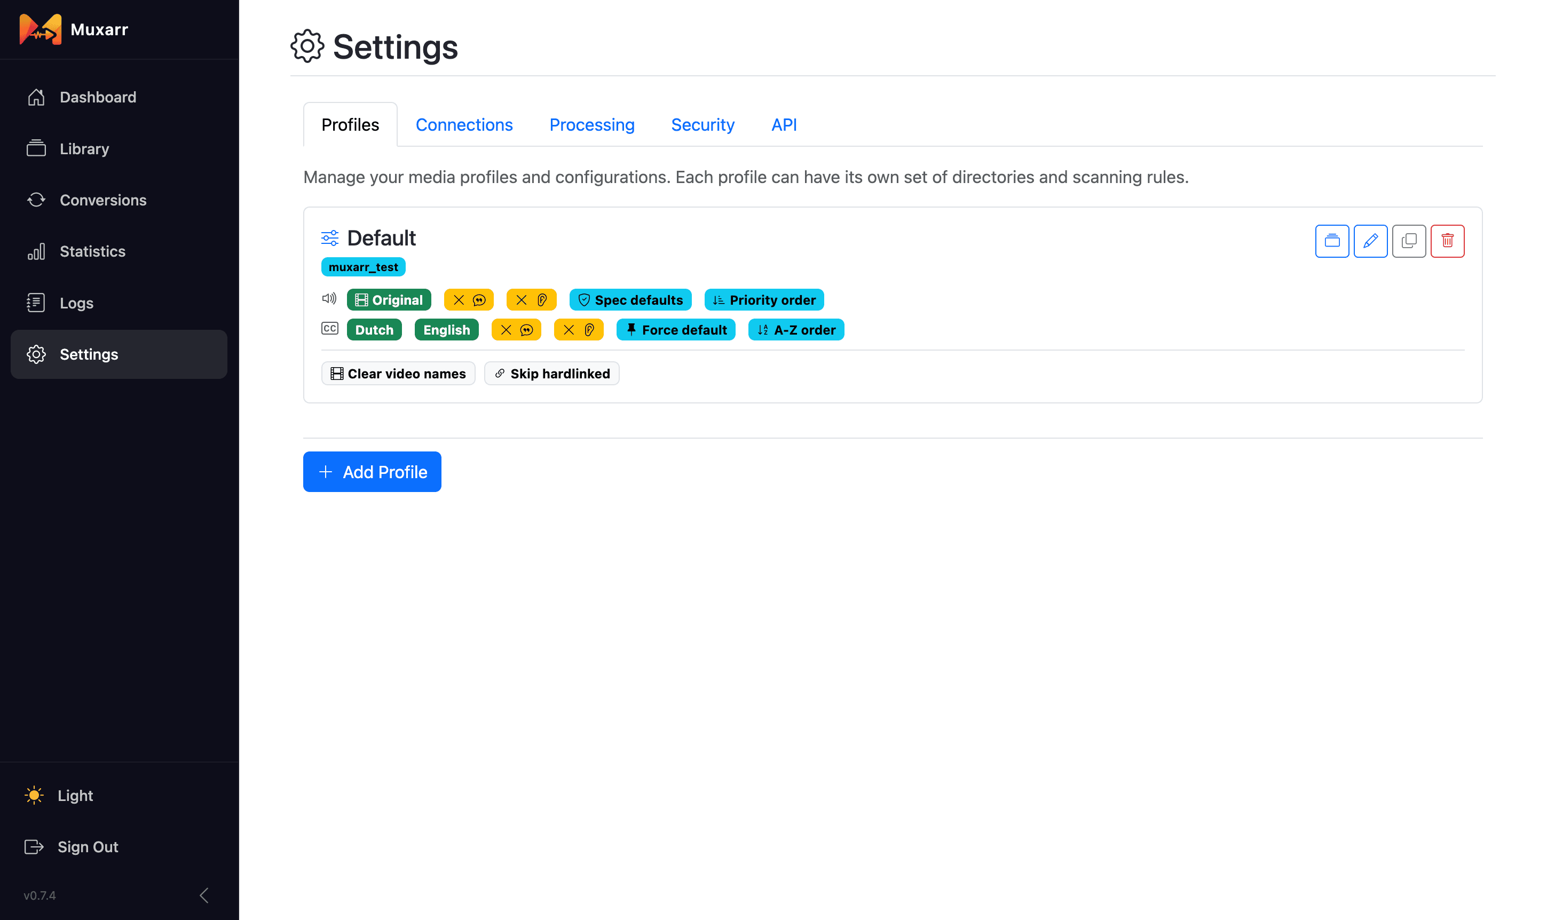This screenshot has height=920, width=1547.
Task: Click version label v0.7.4
Action: click(x=40, y=896)
